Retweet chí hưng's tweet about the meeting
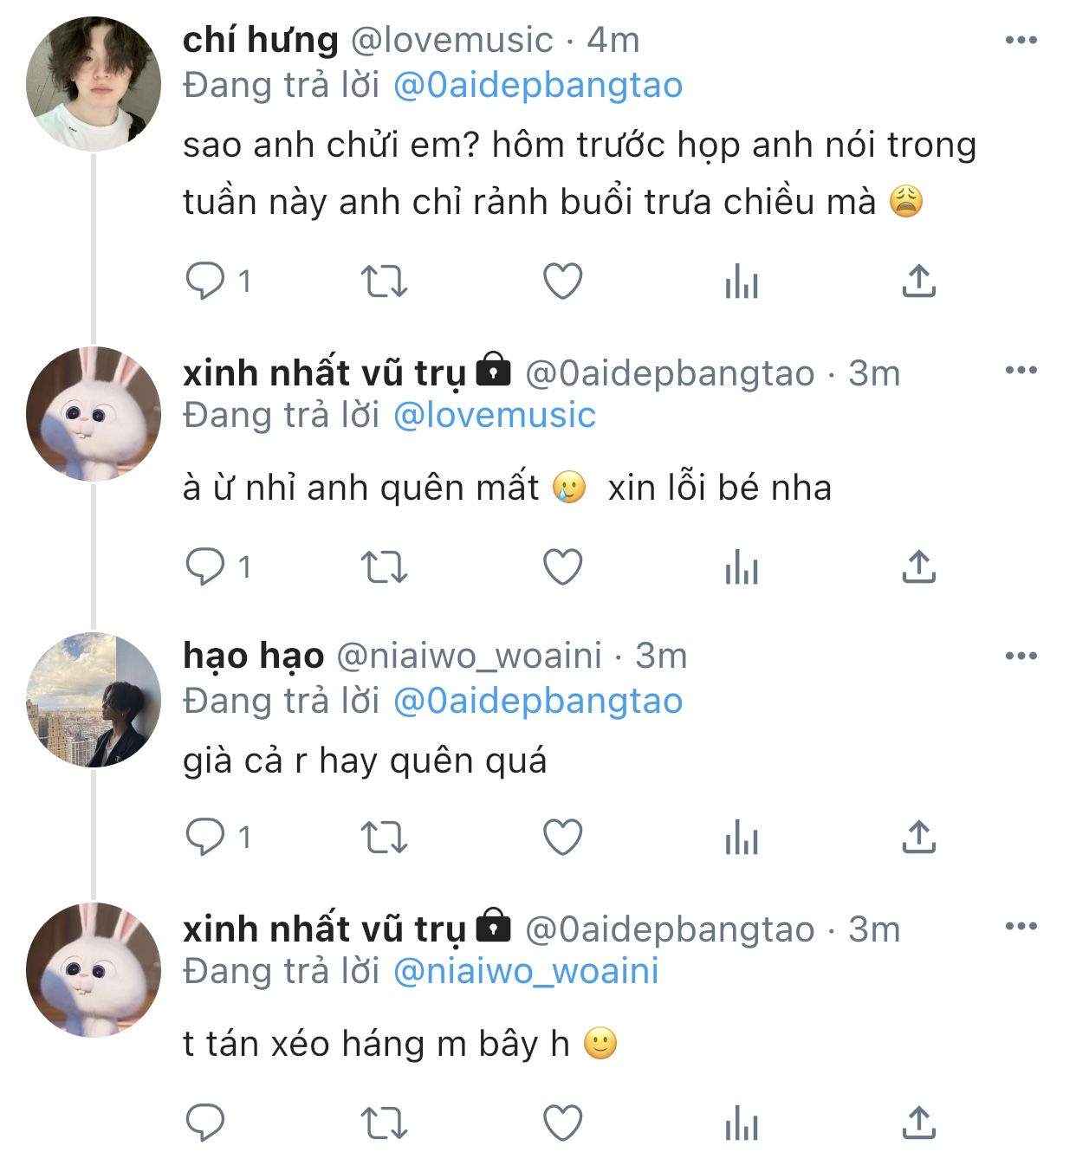This screenshot has width=1076, height=1152. click(x=383, y=282)
